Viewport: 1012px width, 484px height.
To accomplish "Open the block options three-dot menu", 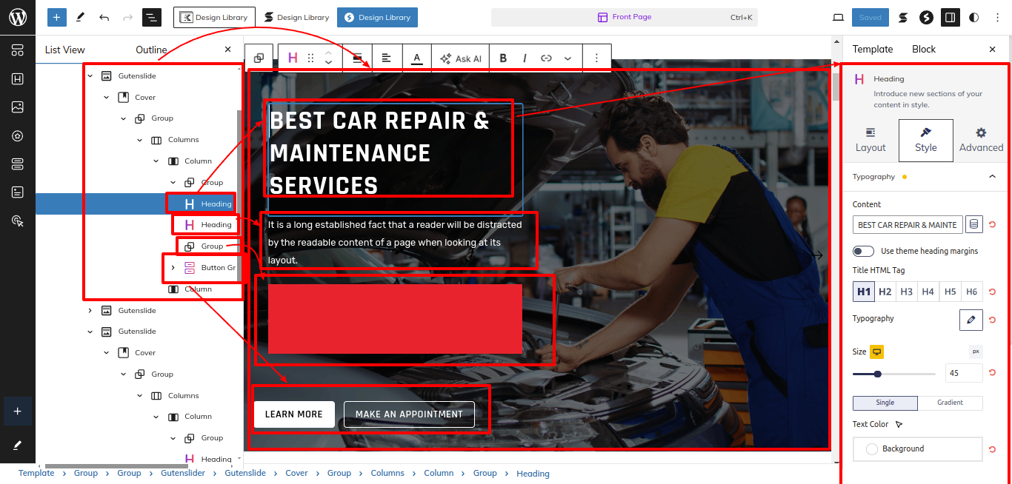I will 596,58.
